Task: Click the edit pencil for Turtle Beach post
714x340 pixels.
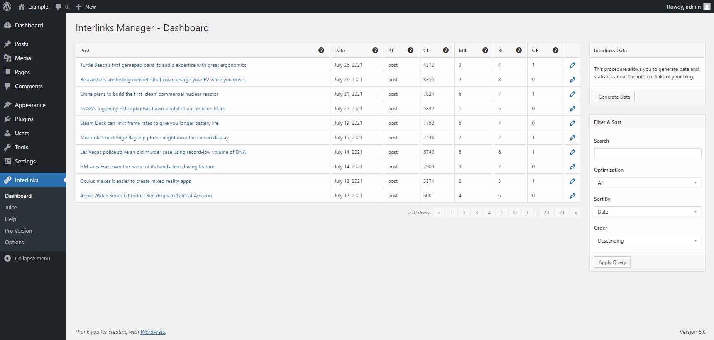Action: 572,65
